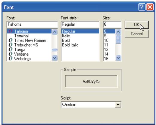Click the size list scrollbar thumb
The image size is (156, 125).
pos(118,39)
